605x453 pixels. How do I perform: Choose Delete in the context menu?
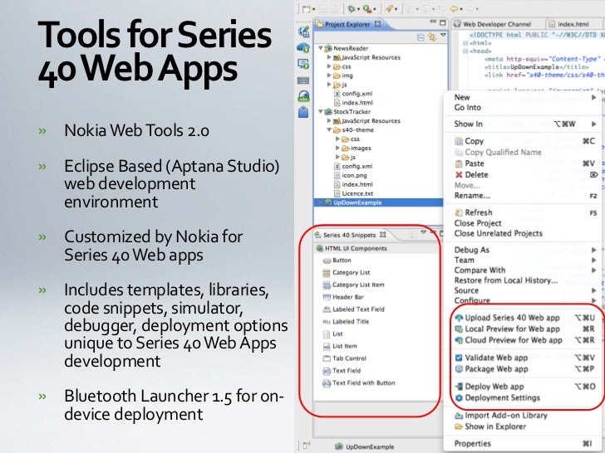point(523,175)
